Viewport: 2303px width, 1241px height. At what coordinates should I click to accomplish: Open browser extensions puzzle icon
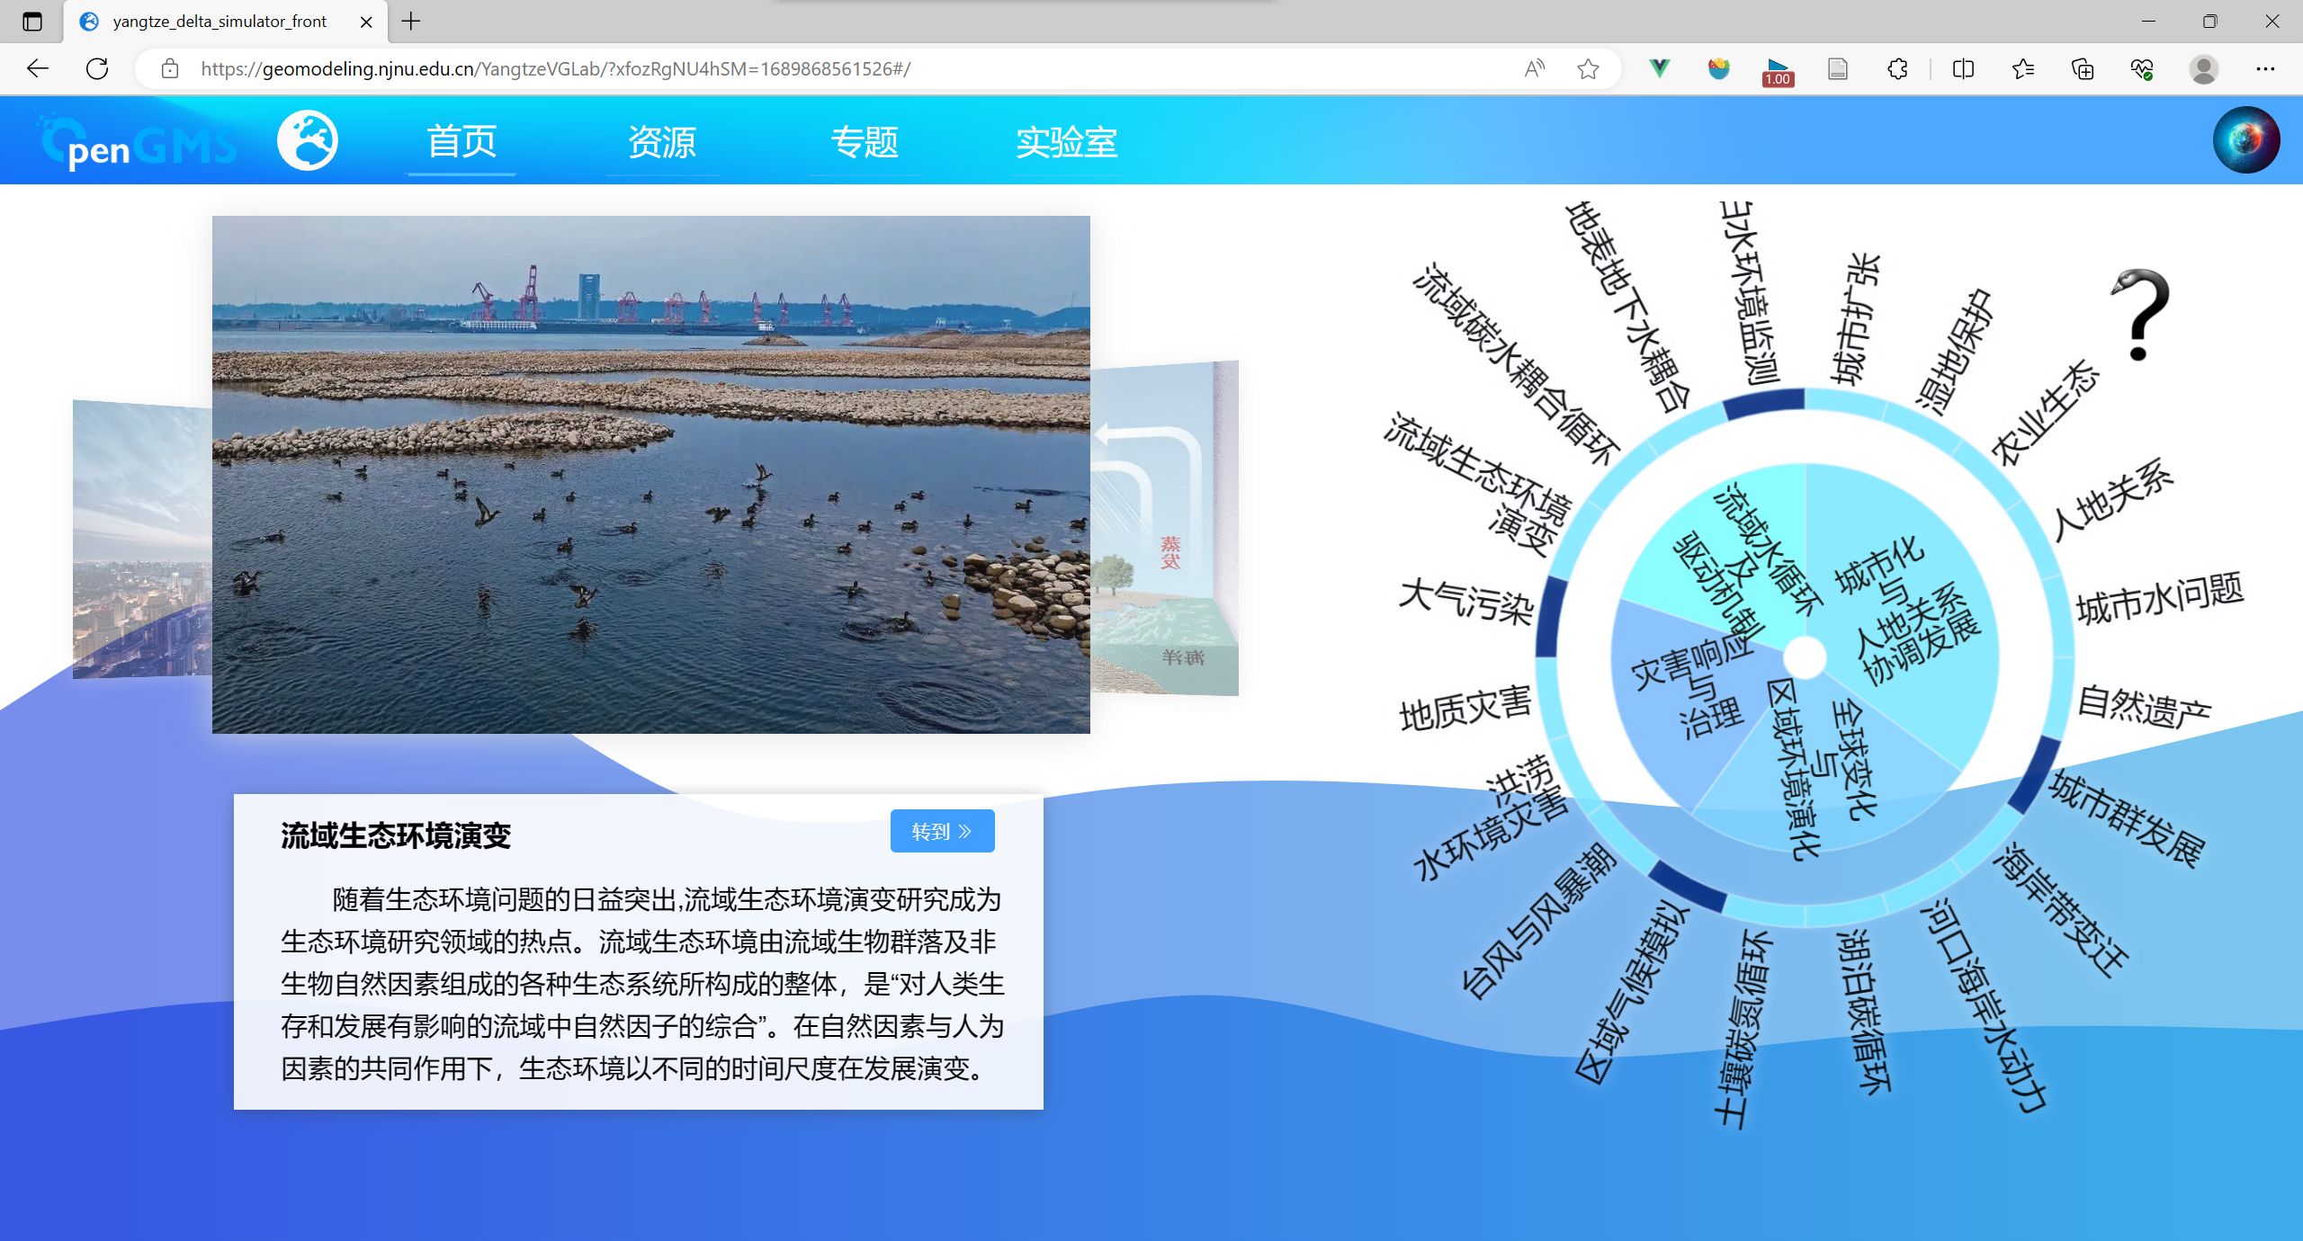coord(1897,69)
